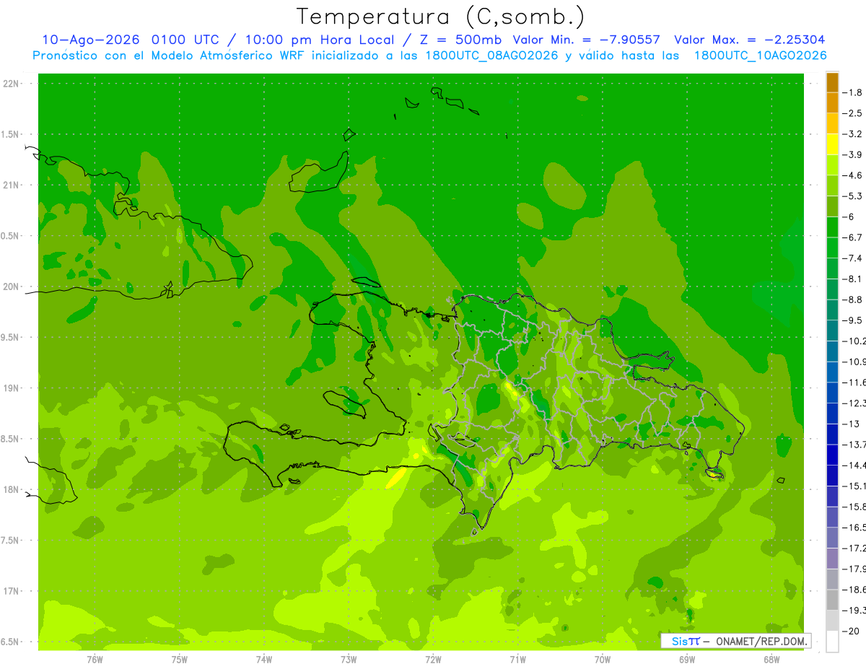Click the "20N" latitude label
The width and height of the screenshot is (866, 669).
(11, 287)
